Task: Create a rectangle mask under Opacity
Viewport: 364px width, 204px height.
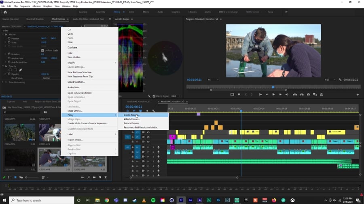Action: [15, 70]
